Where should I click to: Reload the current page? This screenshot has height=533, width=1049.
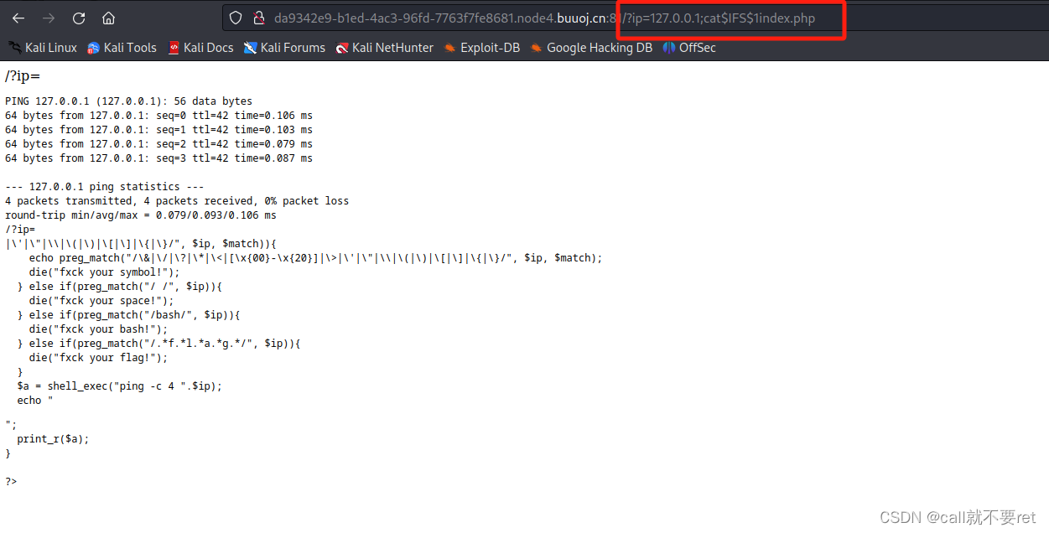78,18
